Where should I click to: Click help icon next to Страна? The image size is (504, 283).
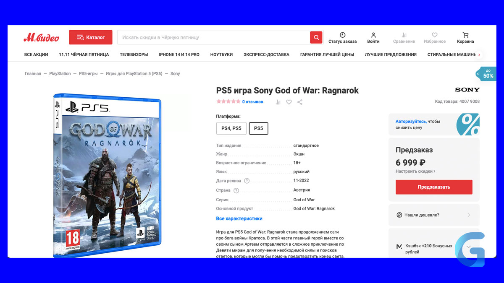236,190
